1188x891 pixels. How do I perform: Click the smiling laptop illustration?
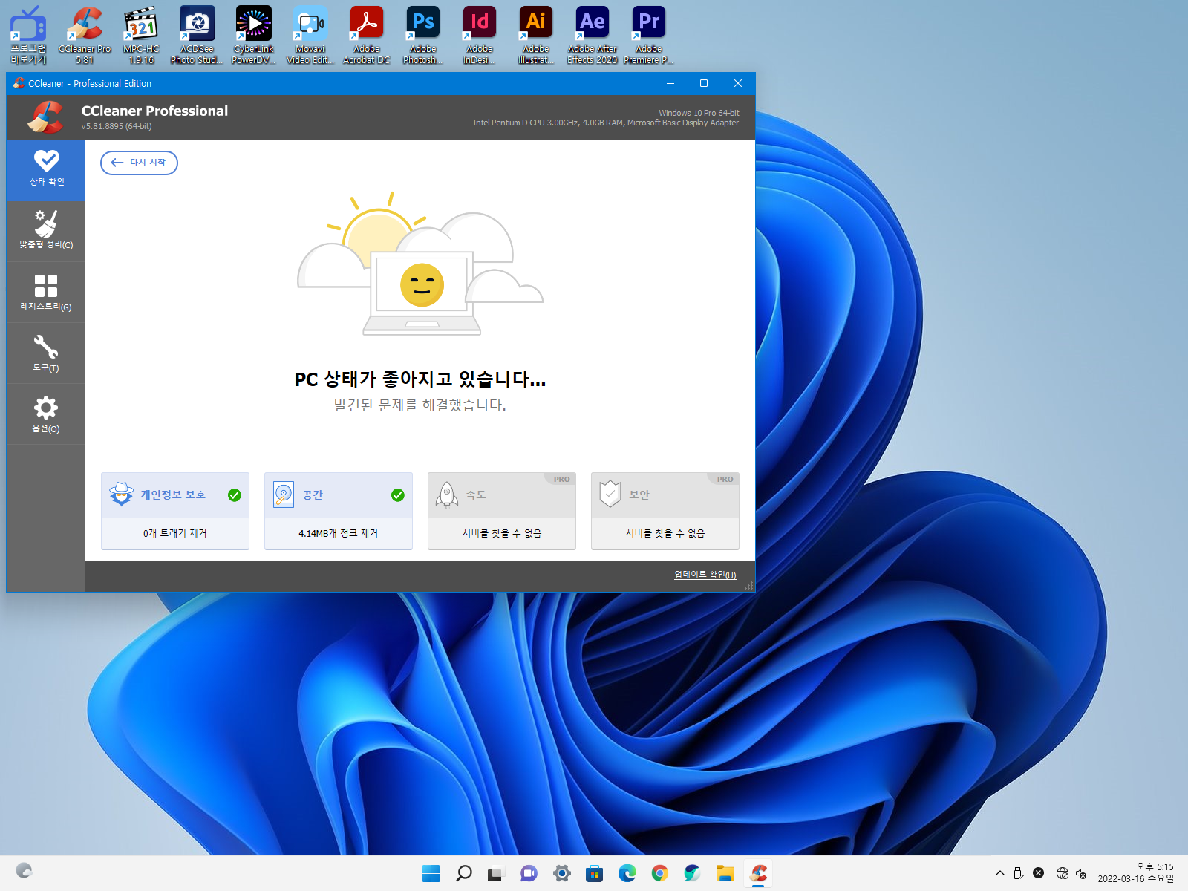click(x=422, y=293)
